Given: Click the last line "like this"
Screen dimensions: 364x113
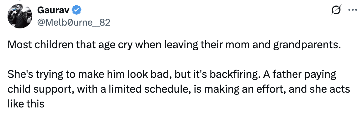Looking at the screenshot, I should pos(26,103).
